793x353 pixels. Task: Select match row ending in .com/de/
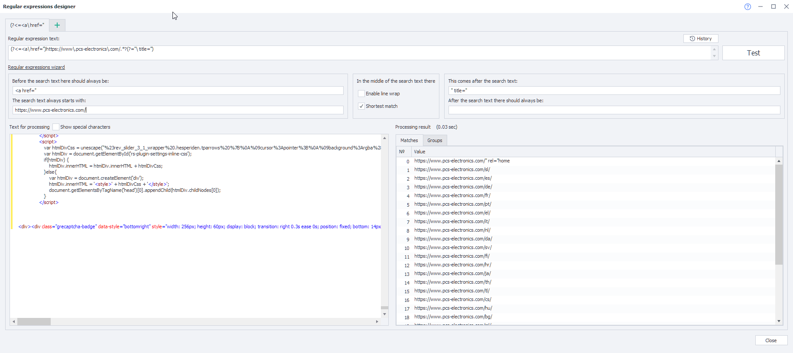(585, 187)
